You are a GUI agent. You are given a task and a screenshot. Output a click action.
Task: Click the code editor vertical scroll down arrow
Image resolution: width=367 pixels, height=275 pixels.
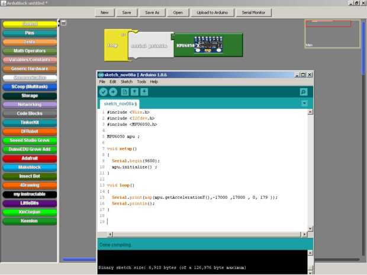pos(310,228)
